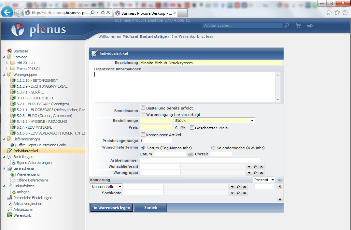
Task: Click the shopping cart icon in header
Action: pos(298,25)
